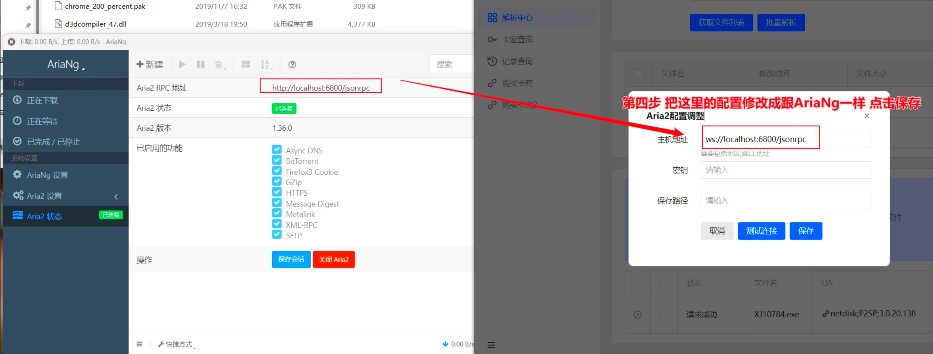Click the 新建 new task button
The height and width of the screenshot is (354, 933).
[150, 64]
